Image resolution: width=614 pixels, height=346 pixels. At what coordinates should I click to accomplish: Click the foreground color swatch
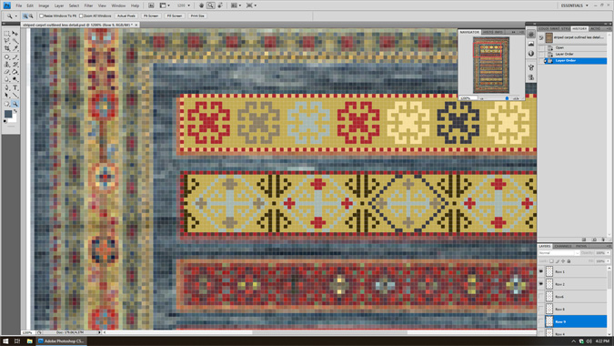coord(8,114)
